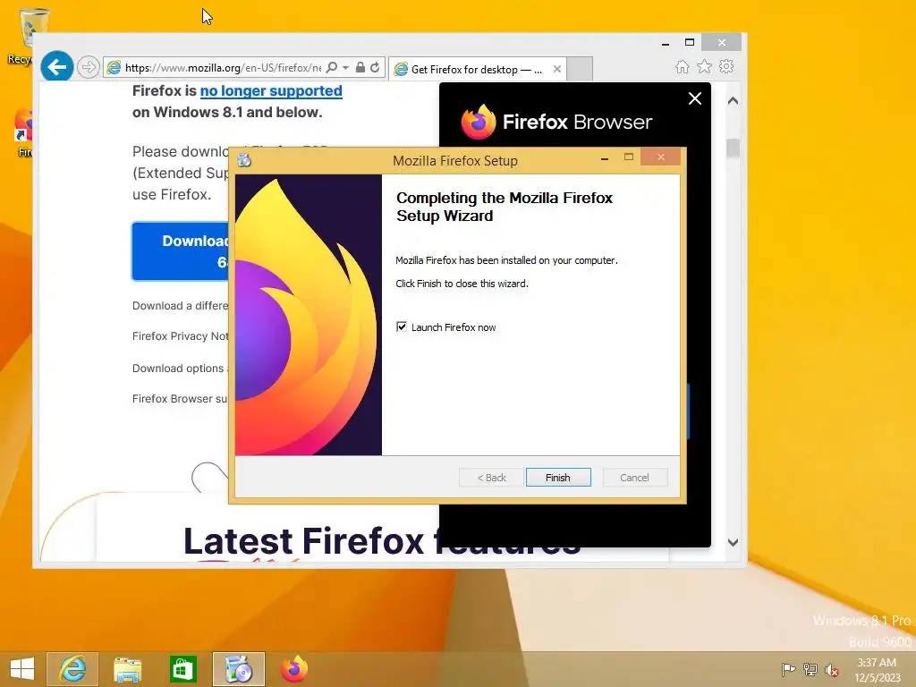The width and height of the screenshot is (916, 687).
Task: Open Internet Explorer Home icon
Action: (682, 66)
